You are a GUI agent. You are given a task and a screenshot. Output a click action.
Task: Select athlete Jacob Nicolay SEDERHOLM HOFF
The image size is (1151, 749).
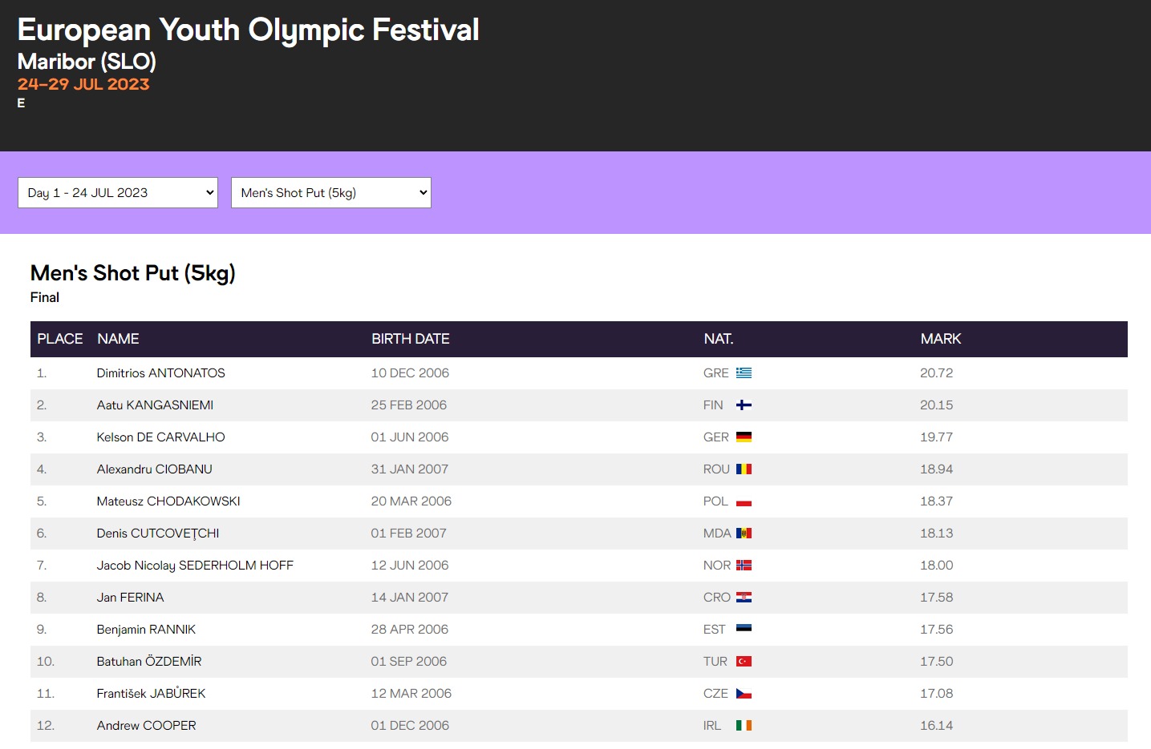click(x=195, y=565)
